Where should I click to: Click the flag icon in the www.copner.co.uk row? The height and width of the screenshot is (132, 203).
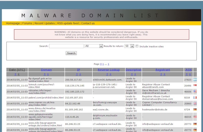pos(195,103)
